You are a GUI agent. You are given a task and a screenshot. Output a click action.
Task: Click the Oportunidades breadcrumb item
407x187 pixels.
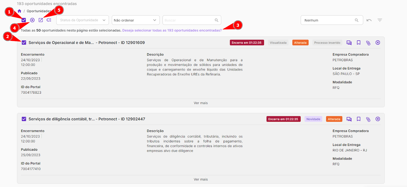pyautogui.click(x=39, y=11)
